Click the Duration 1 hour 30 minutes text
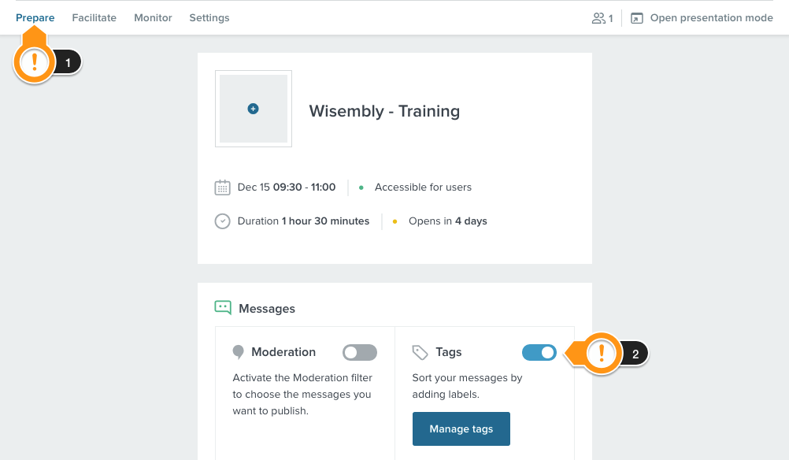789x460 pixels. click(303, 221)
